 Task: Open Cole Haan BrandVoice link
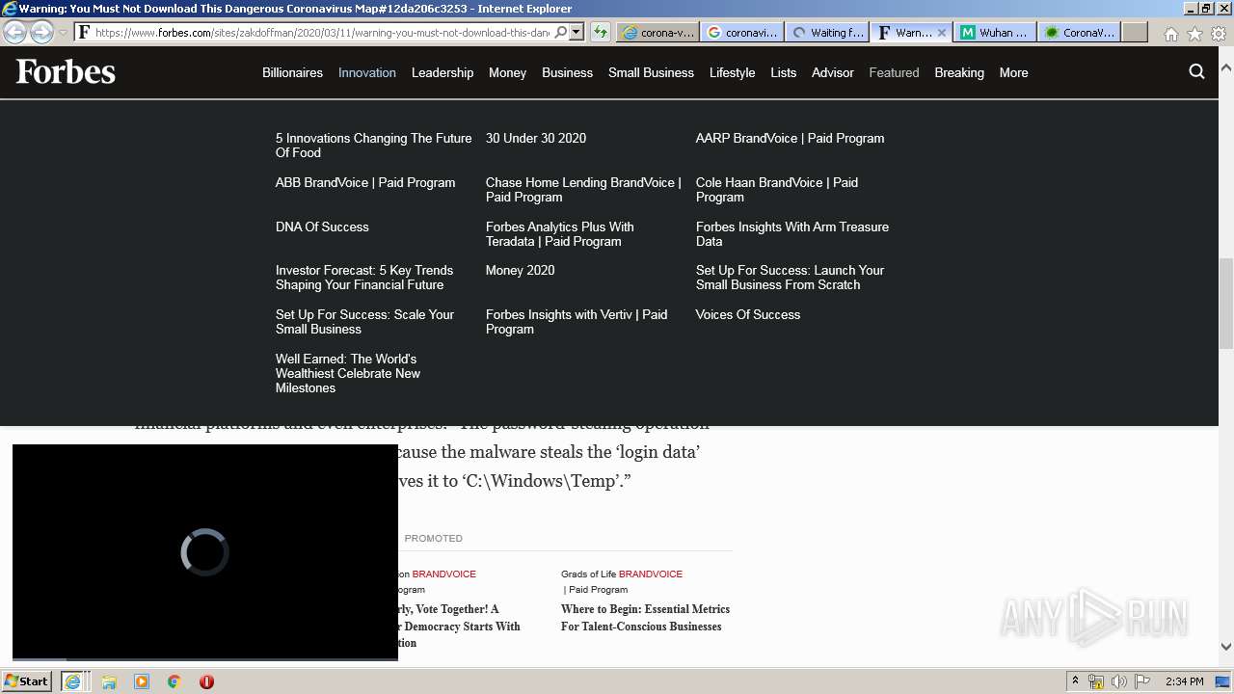coord(777,190)
